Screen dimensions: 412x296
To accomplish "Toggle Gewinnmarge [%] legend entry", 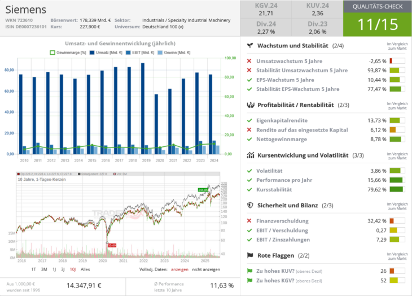I will coord(68,53).
